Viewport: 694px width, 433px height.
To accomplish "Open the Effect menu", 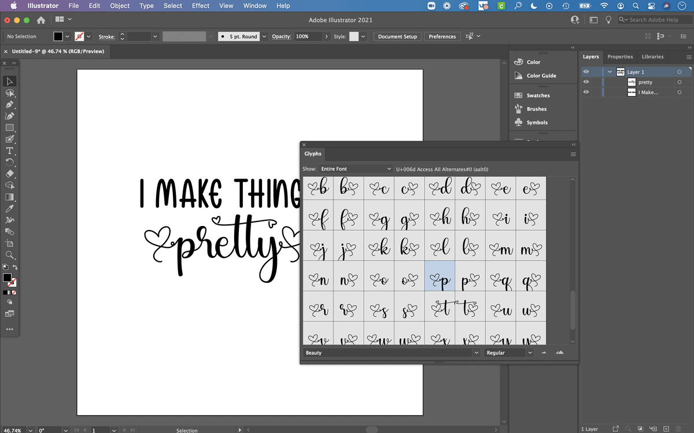I will 200,6.
